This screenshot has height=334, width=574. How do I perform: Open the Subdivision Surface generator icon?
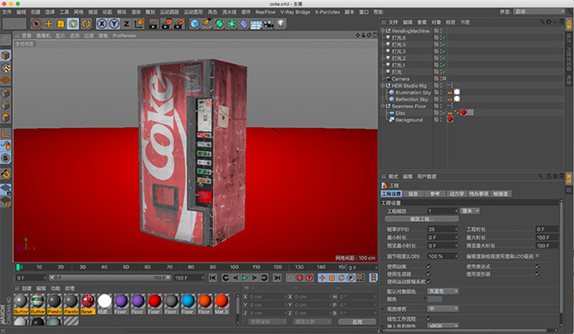click(219, 24)
